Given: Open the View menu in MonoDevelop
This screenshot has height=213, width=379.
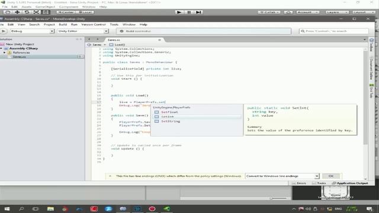Looking at the screenshot, I should (x=21, y=24).
